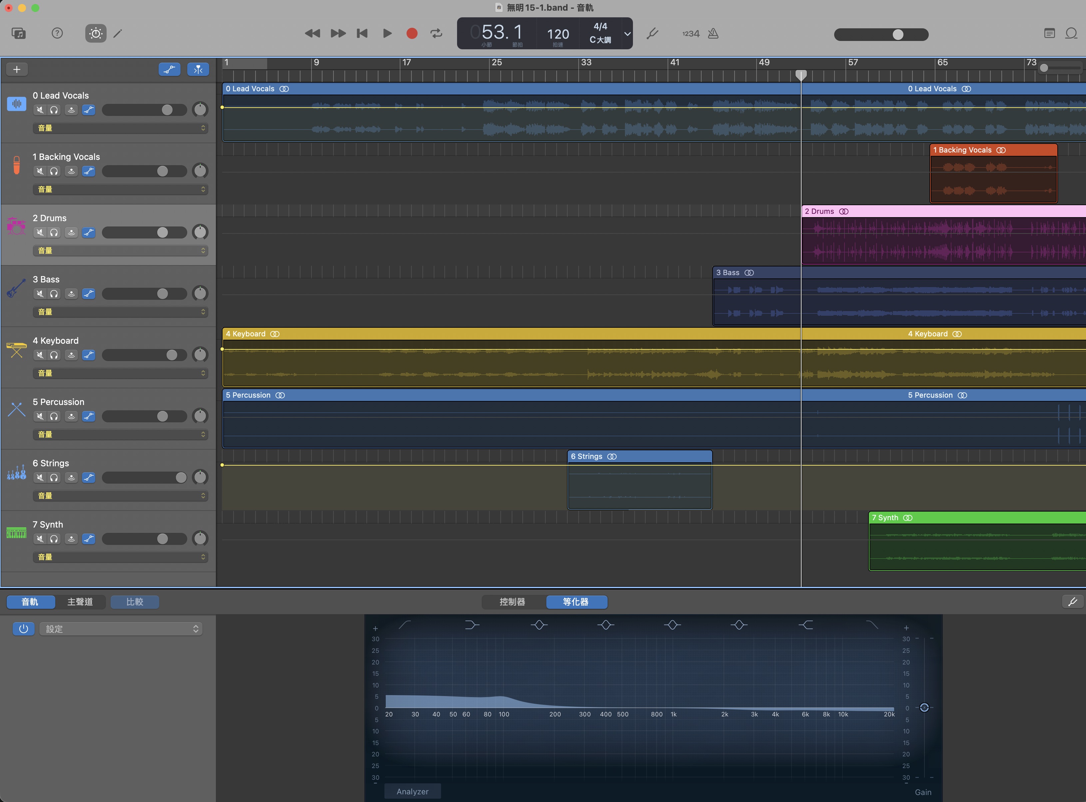Click the 比較 compare button
This screenshot has height=802, width=1086.
pyautogui.click(x=135, y=602)
